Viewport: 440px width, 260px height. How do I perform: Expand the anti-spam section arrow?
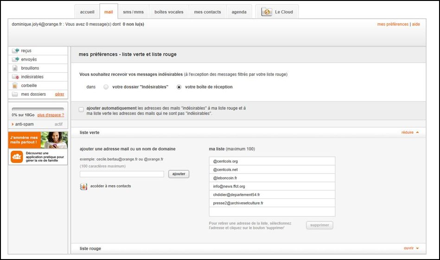pyautogui.click(x=13, y=124)
